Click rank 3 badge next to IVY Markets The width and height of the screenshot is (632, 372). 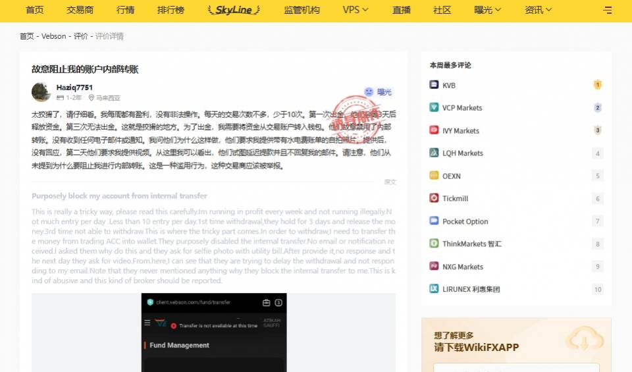click(597, 130)
